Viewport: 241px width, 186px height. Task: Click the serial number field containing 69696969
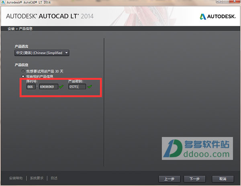coord(49,86)
